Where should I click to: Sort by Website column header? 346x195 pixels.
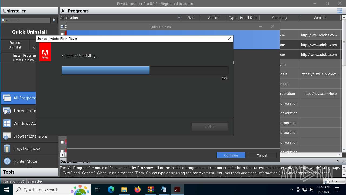click(x=320, y=18)
